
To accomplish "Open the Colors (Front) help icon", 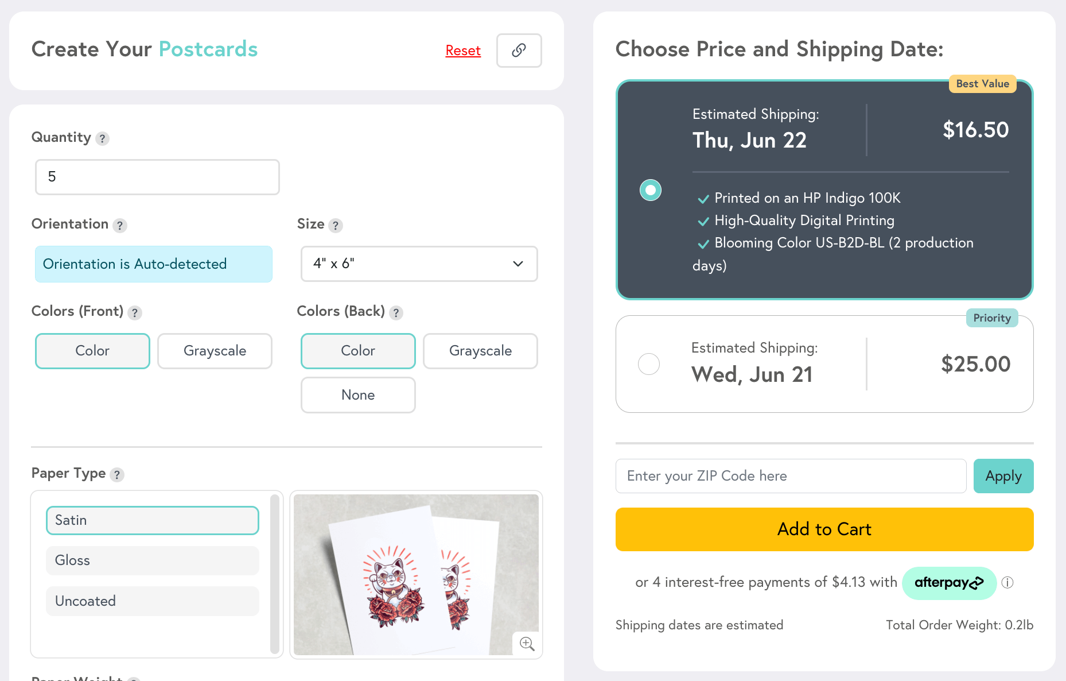I will tap(135, 313).
